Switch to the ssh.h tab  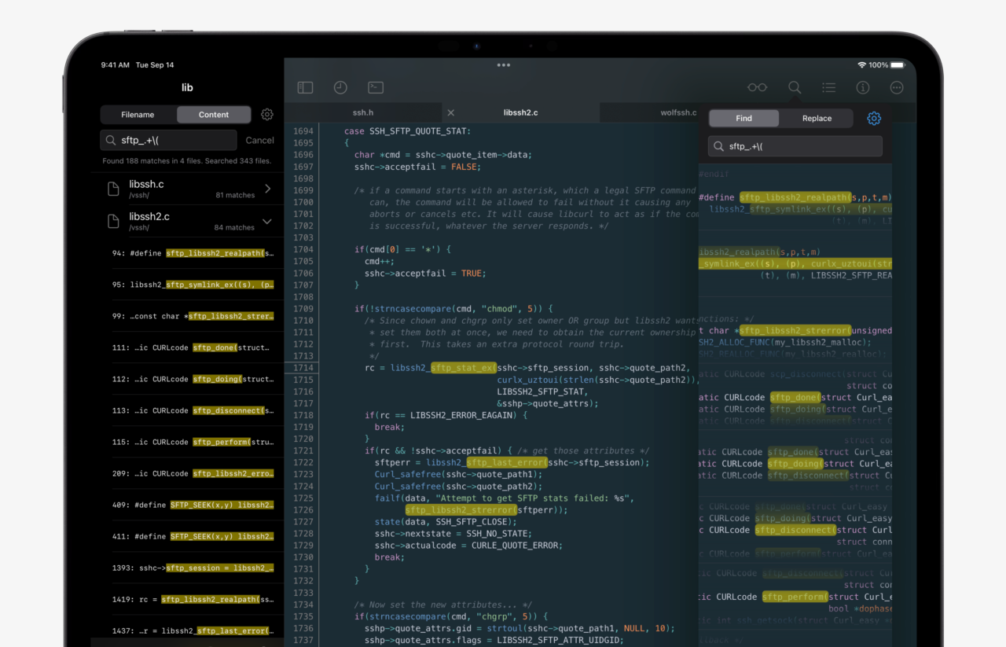pyautogui.click(x=362, y=112)
